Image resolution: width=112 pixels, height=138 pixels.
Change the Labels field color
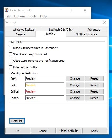[75, 98]
